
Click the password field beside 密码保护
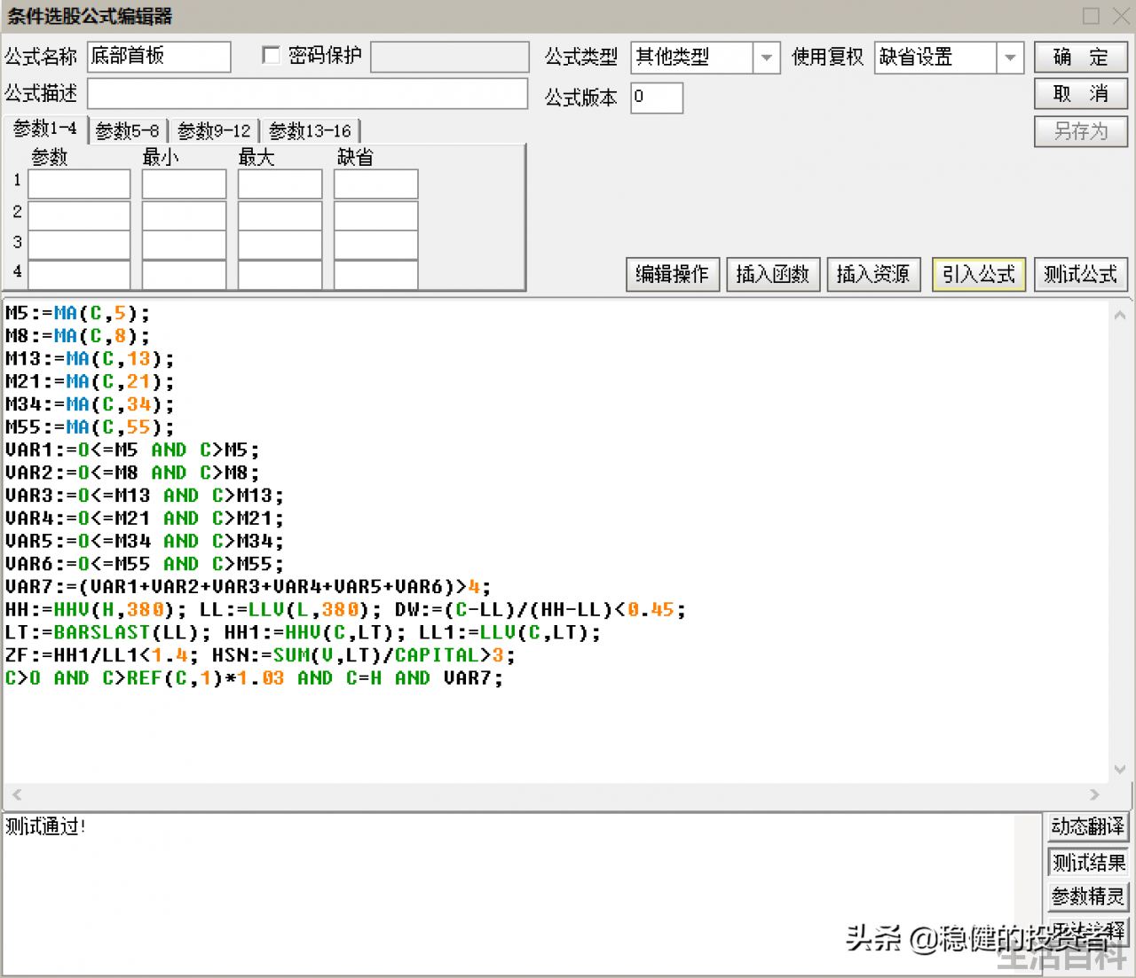click(449, 57)
